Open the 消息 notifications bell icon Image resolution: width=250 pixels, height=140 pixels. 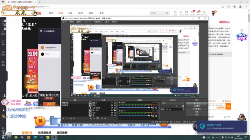pyautogui.click(x=198, y=12)
